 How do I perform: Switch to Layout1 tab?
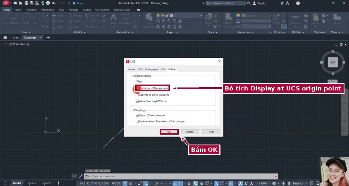click(x=31, y=183)
